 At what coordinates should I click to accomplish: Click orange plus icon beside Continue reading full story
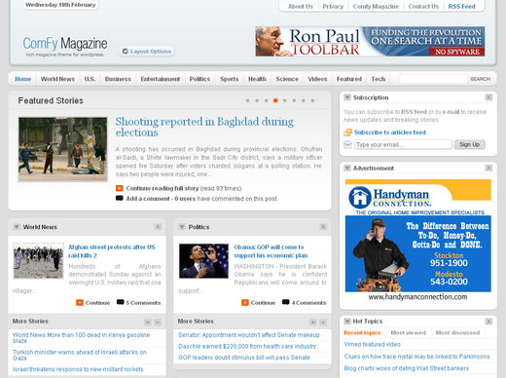tap(120, 188)
